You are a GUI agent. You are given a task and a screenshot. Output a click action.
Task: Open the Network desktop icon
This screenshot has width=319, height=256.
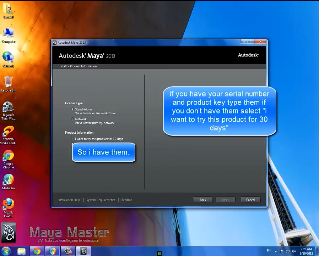8,60
